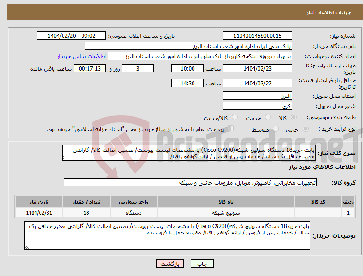Click the تاریخ نیاز column header
Viewport: 363px width, 276px height.
point(39,202)
